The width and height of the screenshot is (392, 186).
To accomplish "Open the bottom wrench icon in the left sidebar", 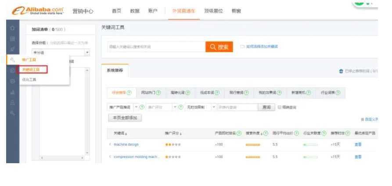I will pyautogui.click(x=12, y=113).
